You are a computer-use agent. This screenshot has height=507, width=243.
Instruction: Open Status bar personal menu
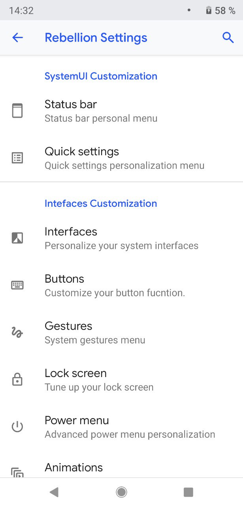(121, 111)
